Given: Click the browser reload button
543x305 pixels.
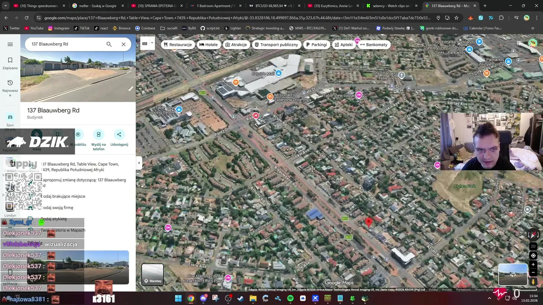Looking at the screenshot, I should [x=26, y=18].
